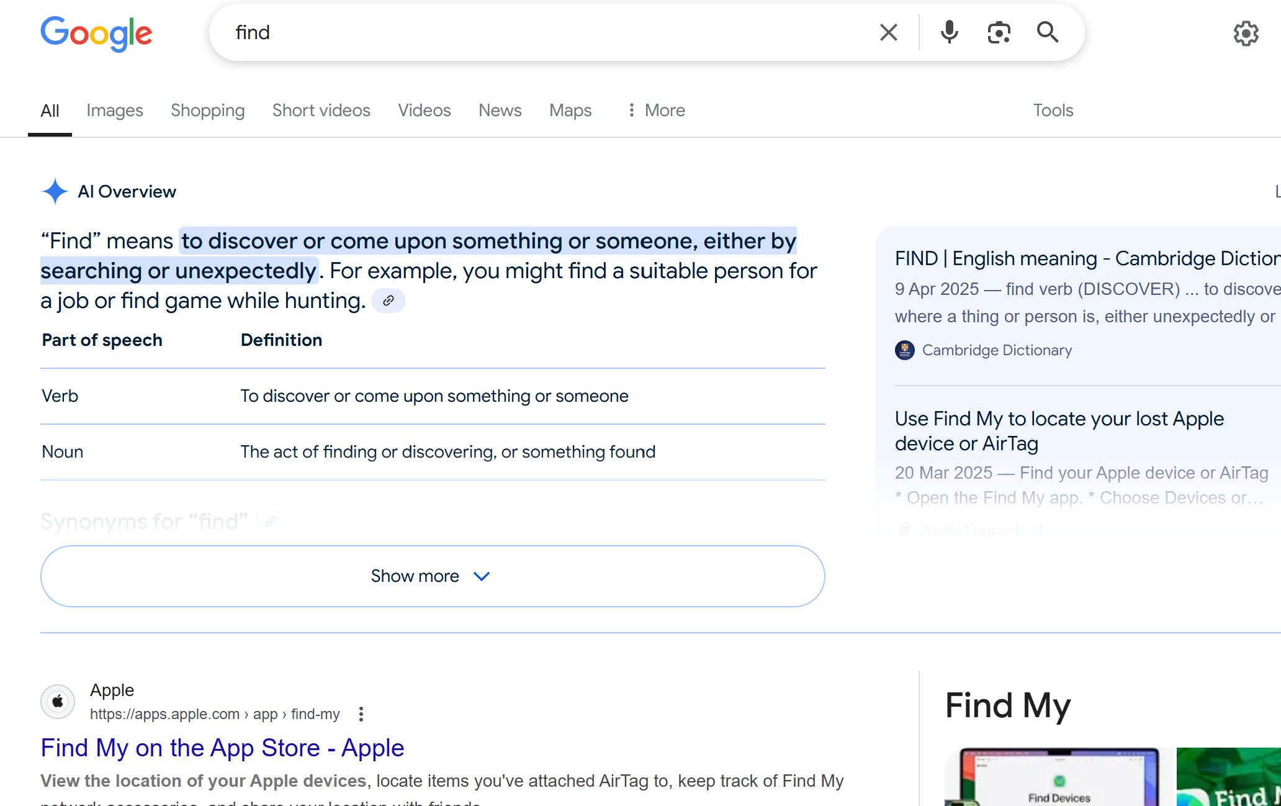Open search by image camera icon

pos(999,32)
